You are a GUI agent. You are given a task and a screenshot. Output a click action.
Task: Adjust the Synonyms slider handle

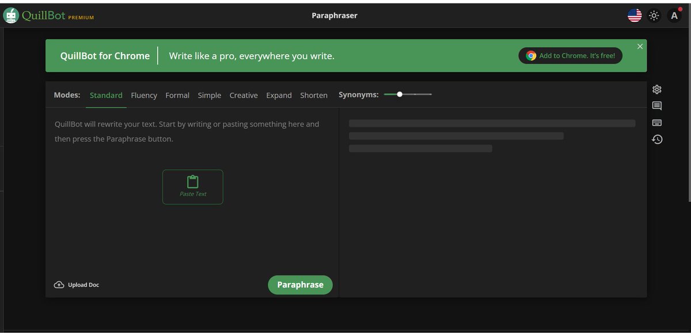pos(400,94)
